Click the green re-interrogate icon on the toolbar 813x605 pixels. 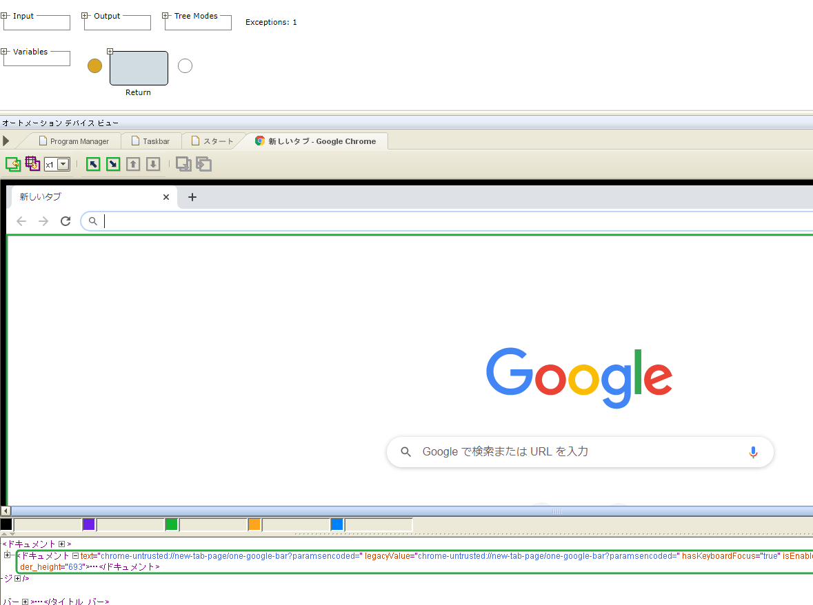pos(12,164)
